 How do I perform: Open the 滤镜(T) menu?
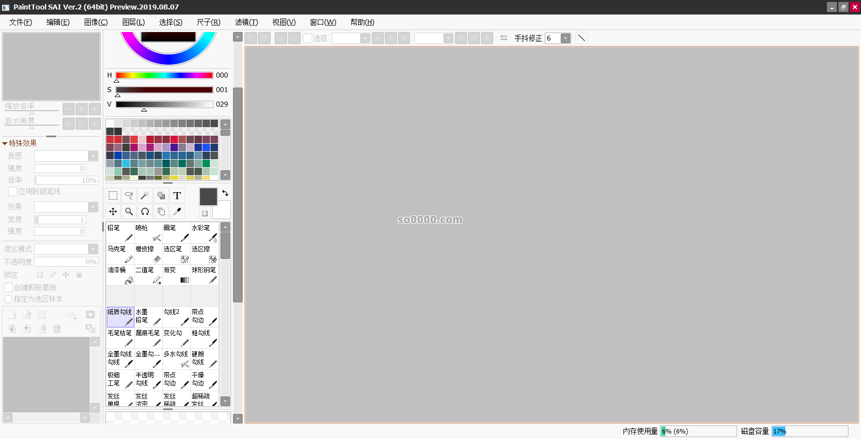(246, 22)
